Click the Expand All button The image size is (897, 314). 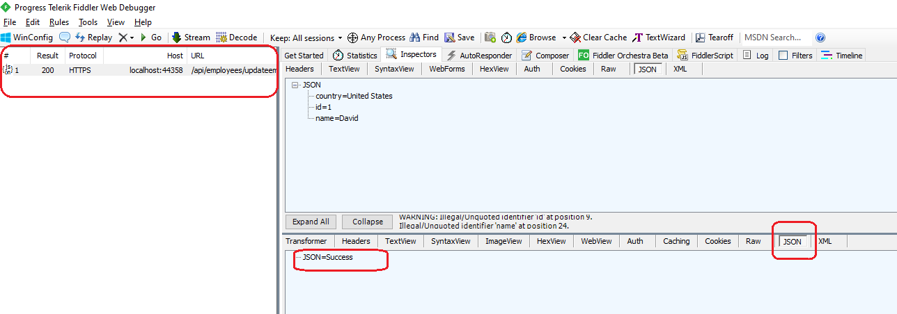311,222
